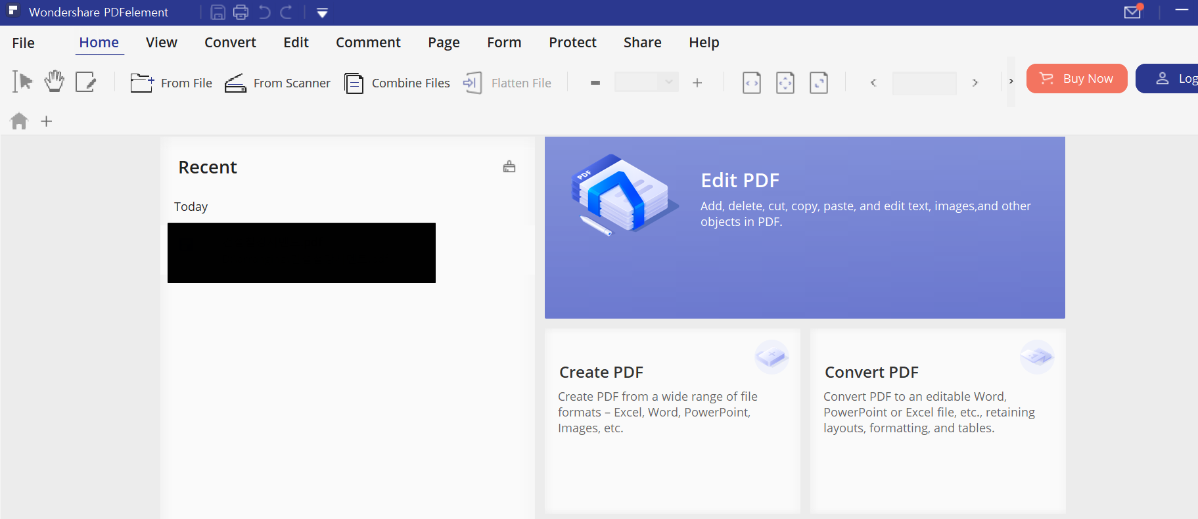Switch to the Home tab
Image resolution: width=1198 pixels, height=519 pixels.
pos(99,43)
